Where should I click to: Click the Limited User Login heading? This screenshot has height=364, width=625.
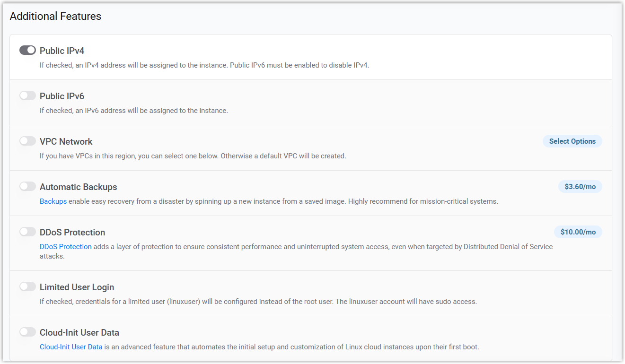point(77,287)
